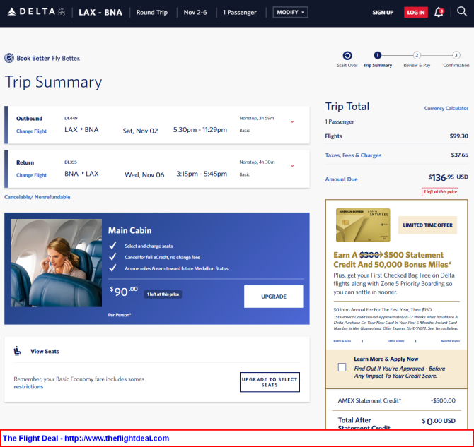The height and width of the screenshot is (447, 474).
Task: Click the SIGN UP link
Action: pos(383,13)
